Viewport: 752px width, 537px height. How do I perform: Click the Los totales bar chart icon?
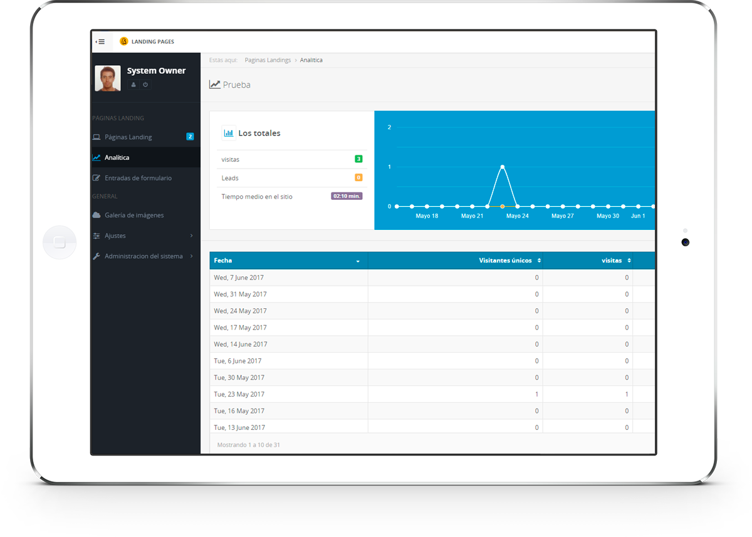tap(228, 133)
